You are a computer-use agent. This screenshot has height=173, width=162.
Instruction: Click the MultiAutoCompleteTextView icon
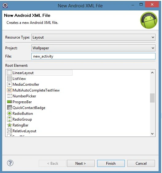tap(10, 90)
